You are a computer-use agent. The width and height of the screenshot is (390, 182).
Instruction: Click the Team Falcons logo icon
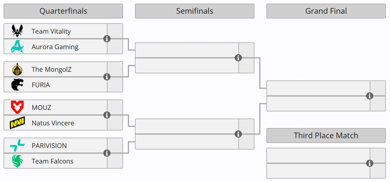pyautogui.click(x=17, y=161)
